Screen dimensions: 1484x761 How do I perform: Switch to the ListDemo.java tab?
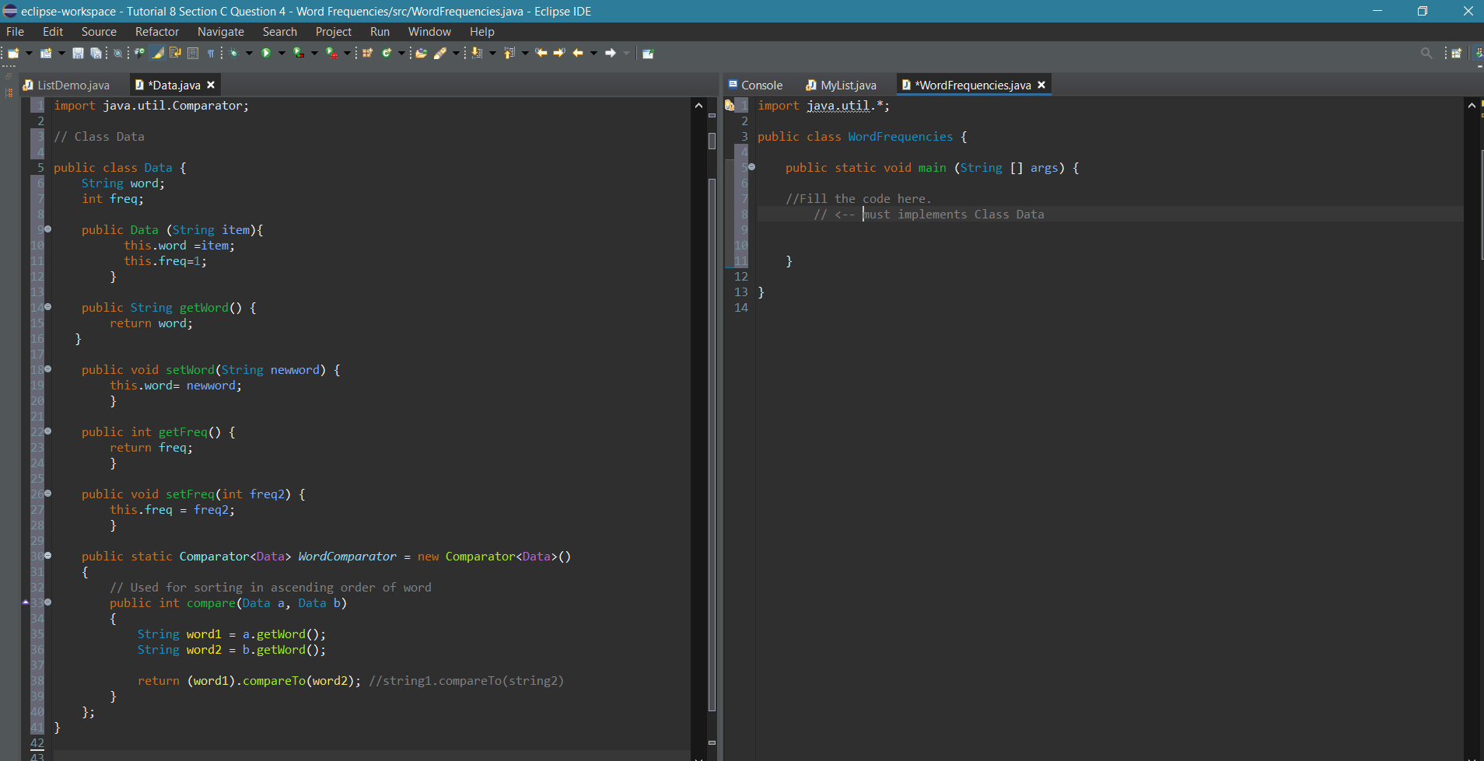pyautogui.click(x=70, y=85)
